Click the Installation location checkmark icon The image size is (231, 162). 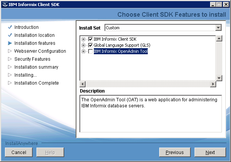[10, 35]
